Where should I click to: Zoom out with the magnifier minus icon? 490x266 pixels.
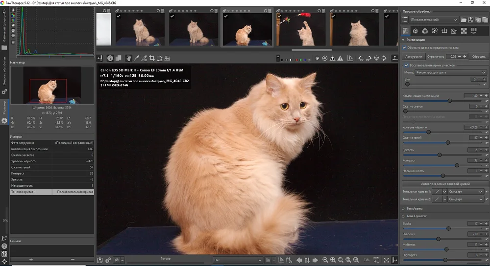pyautogui.click(x=325, y=260)
